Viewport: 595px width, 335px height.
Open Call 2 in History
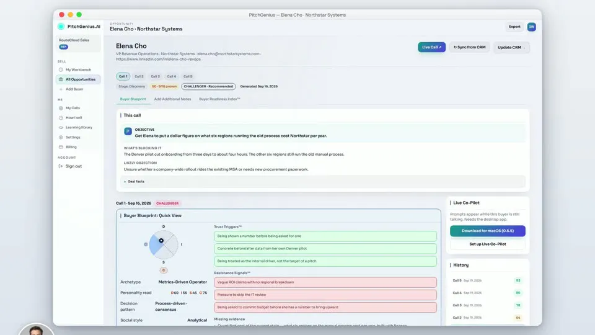click(x=487, y=318)
